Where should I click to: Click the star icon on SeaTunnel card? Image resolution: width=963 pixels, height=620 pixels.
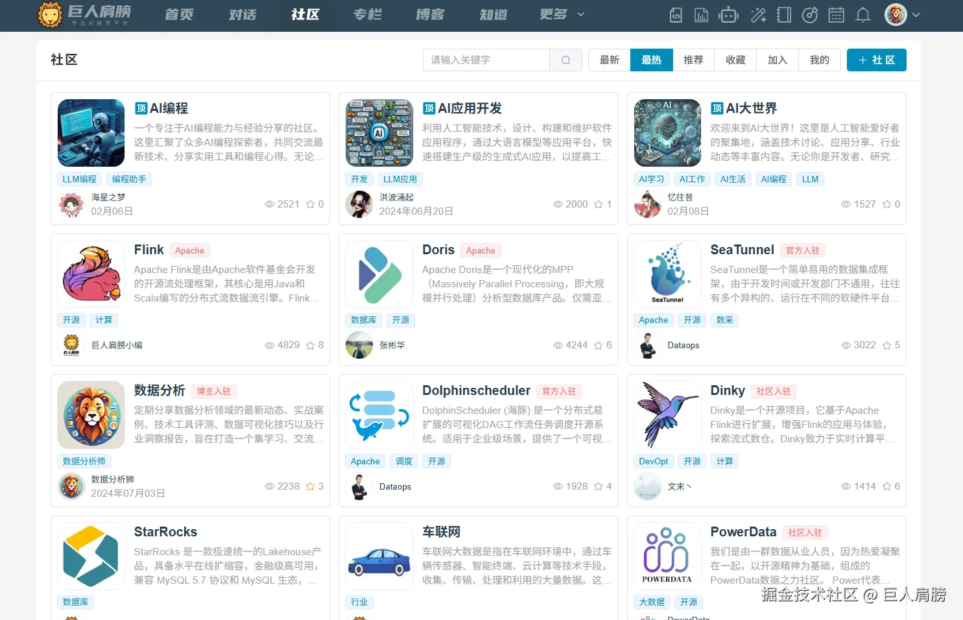pos(886,346)
